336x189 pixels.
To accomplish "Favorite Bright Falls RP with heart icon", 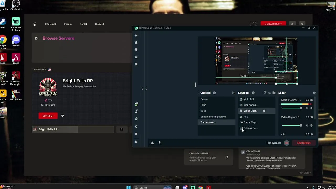I will pos(62,115).
